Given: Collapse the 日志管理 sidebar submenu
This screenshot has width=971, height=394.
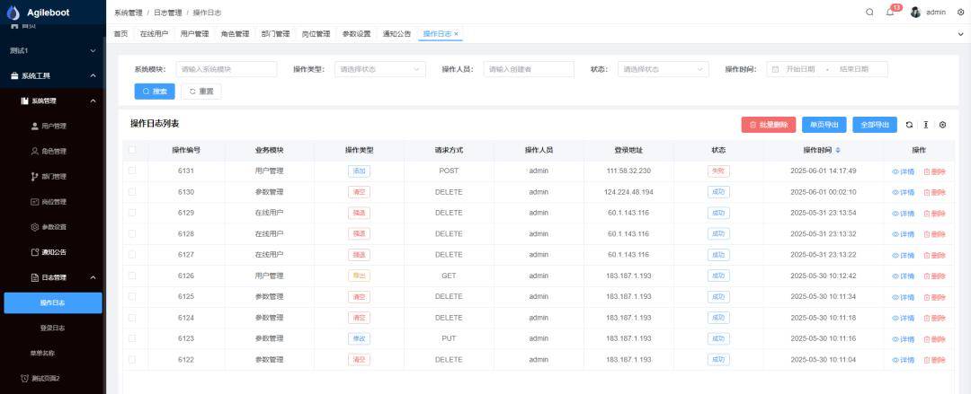Looking at the screenshot, I should pyautogui.click(x=53, y=277).
